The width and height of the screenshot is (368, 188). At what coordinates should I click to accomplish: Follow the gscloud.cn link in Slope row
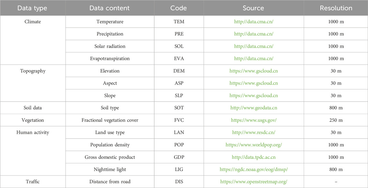(x=254, y=95)
